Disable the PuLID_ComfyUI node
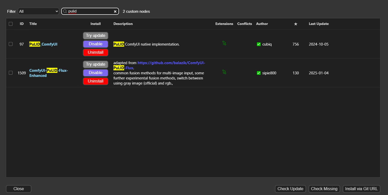 (x=96, y=44)
